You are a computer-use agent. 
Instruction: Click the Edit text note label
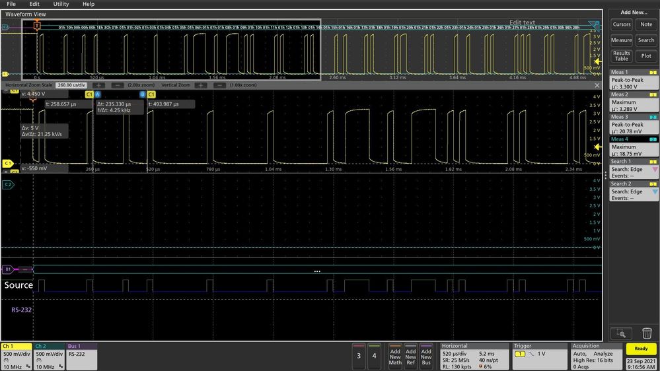(x=522, y=22)
